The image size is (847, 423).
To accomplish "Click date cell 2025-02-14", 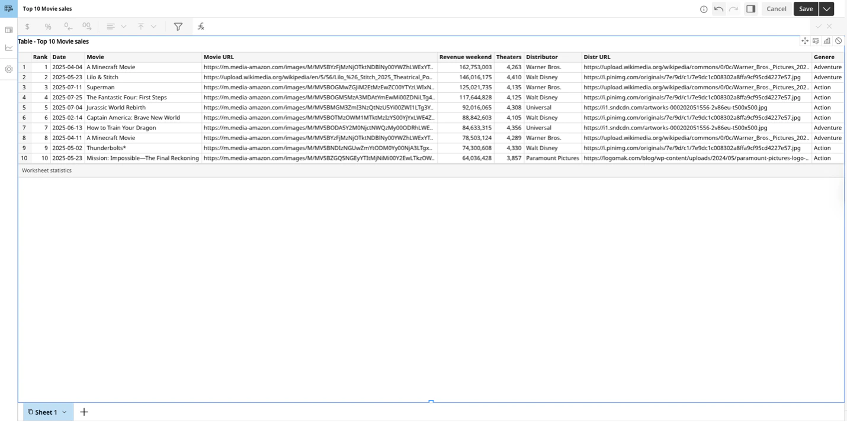I will 68,118.
